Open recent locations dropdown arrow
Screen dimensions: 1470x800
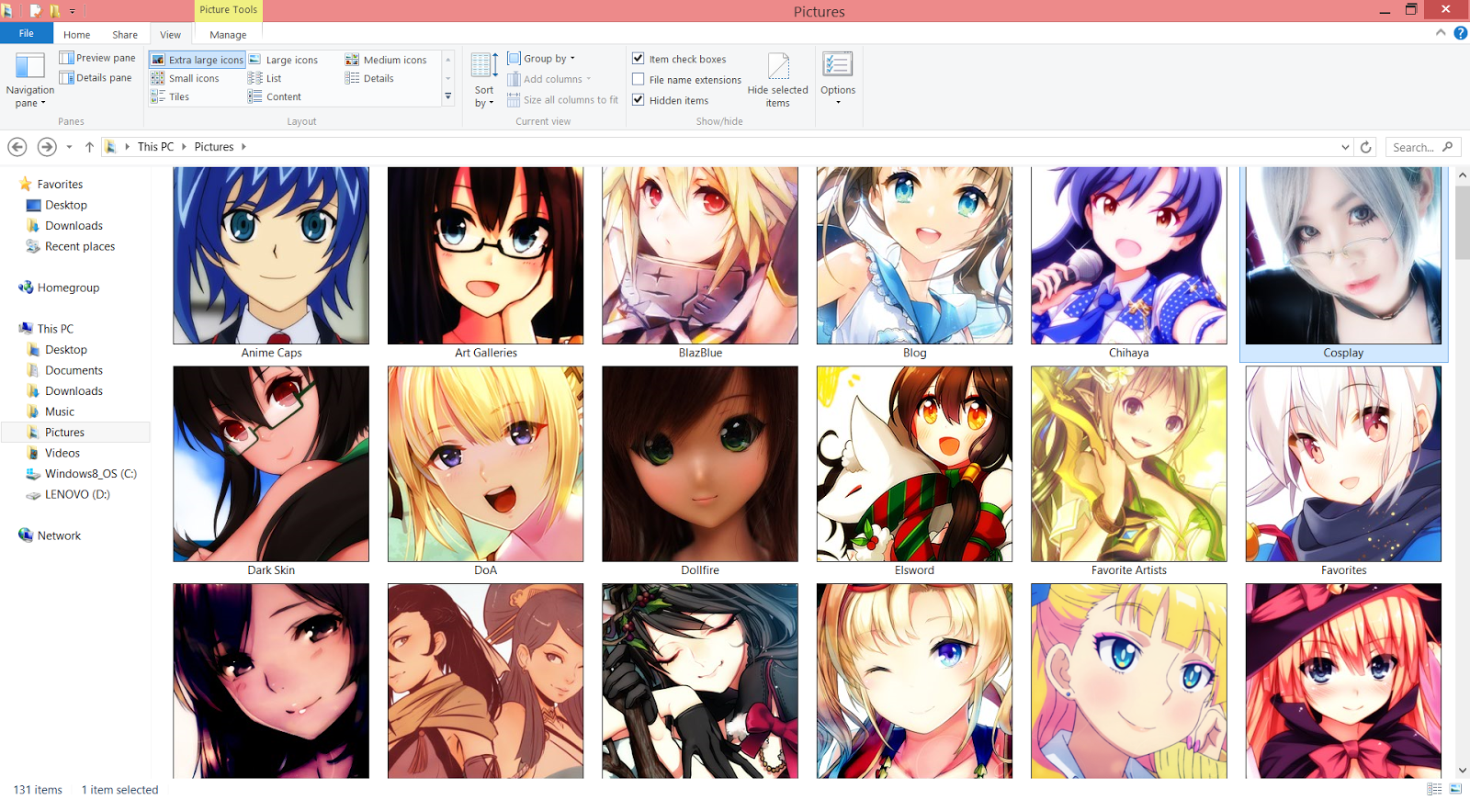click(x=69, y=147)
